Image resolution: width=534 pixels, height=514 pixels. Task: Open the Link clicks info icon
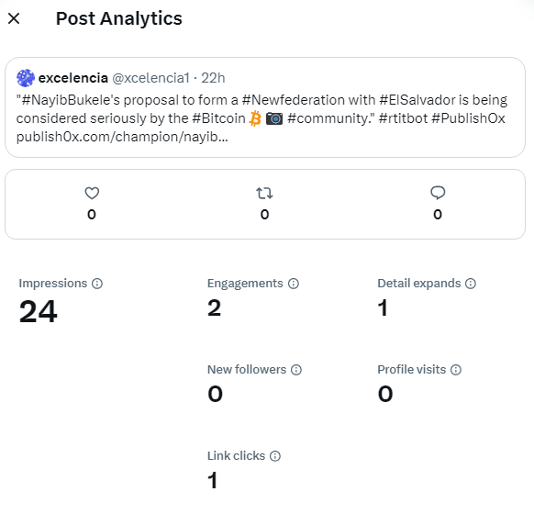pos(275,456)
